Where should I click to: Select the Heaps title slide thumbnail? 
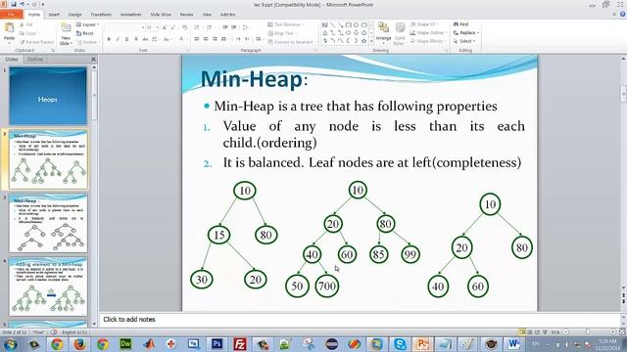pos(48,96)
